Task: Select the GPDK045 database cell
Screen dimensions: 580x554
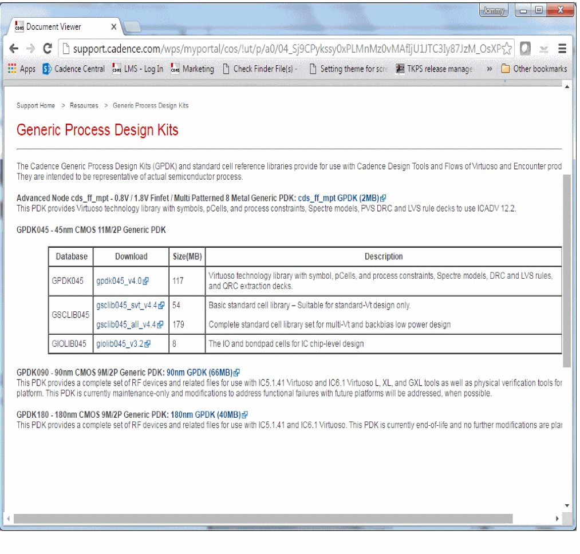Action: (70, 281)
